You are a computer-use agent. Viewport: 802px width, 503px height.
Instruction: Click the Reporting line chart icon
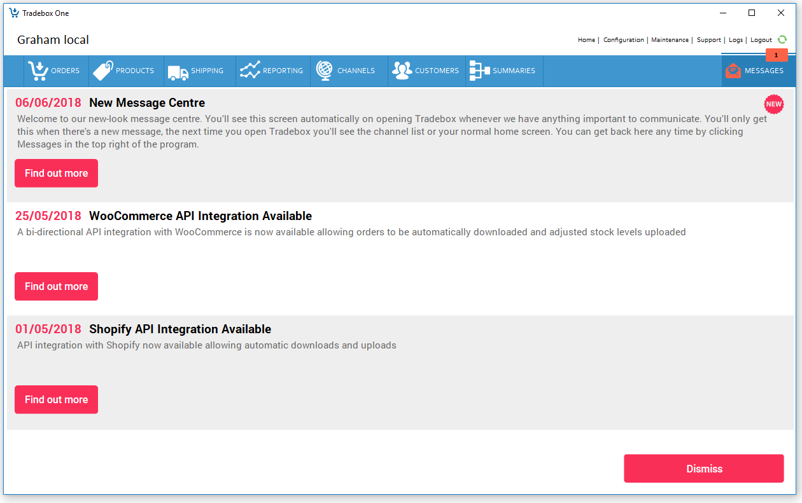coord(250,71)
